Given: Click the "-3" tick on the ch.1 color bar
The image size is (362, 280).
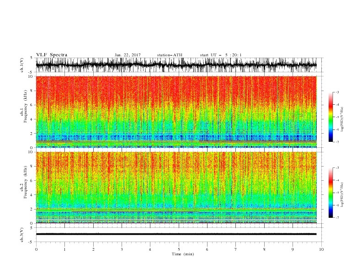Looking at the screenshot, I should 337,92.
